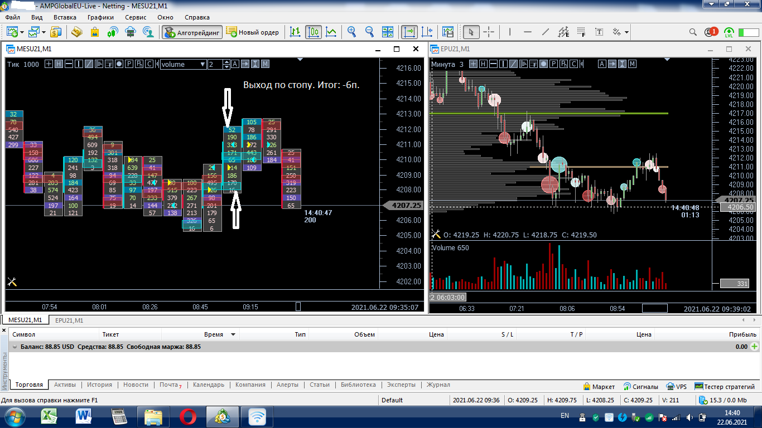Image resolution: width=762 pixels, height=428 pixels.
Task: Select the vertical line drawing tool
Action: pos(510,32)
